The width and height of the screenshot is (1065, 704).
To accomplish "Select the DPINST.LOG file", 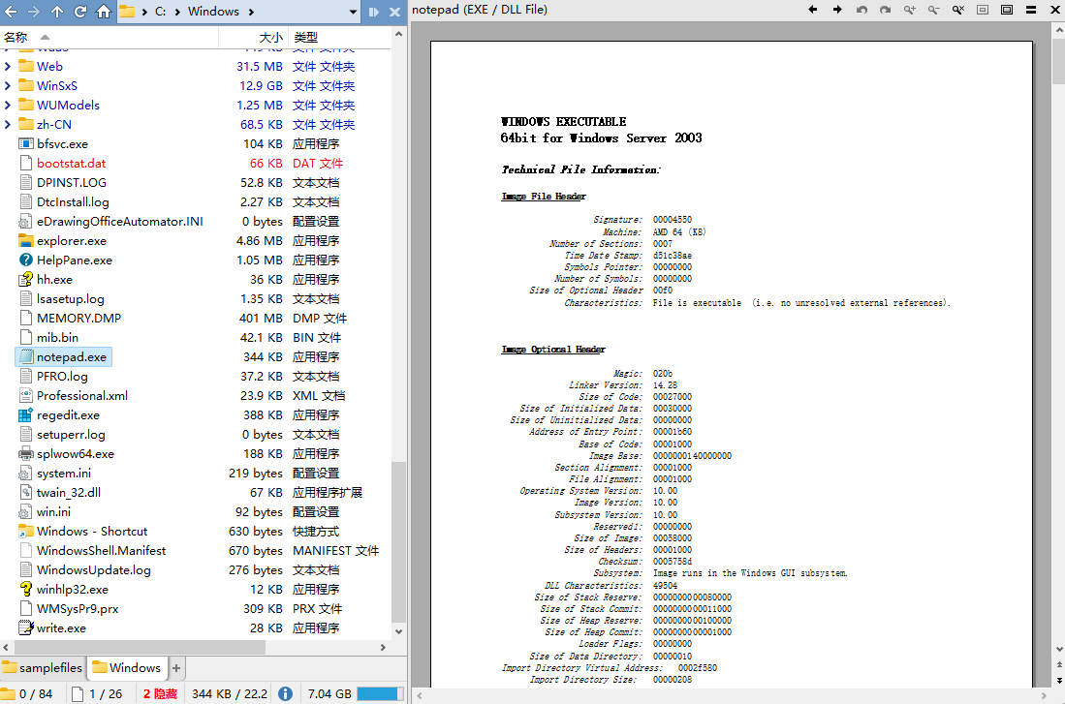I will [x=72, y=183].
